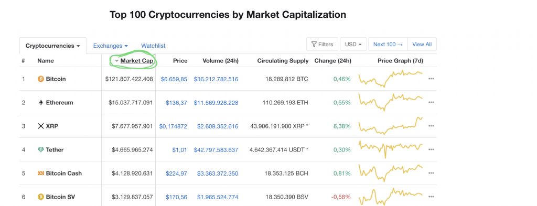Screen dimensions: 537x206
Task: Open the three-dot menu for Bitcoin row
Action: (431, 79)
